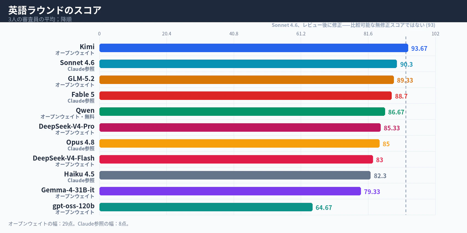Click the score value 79.33
467x233 pixels.
click(x=372, y=192)
